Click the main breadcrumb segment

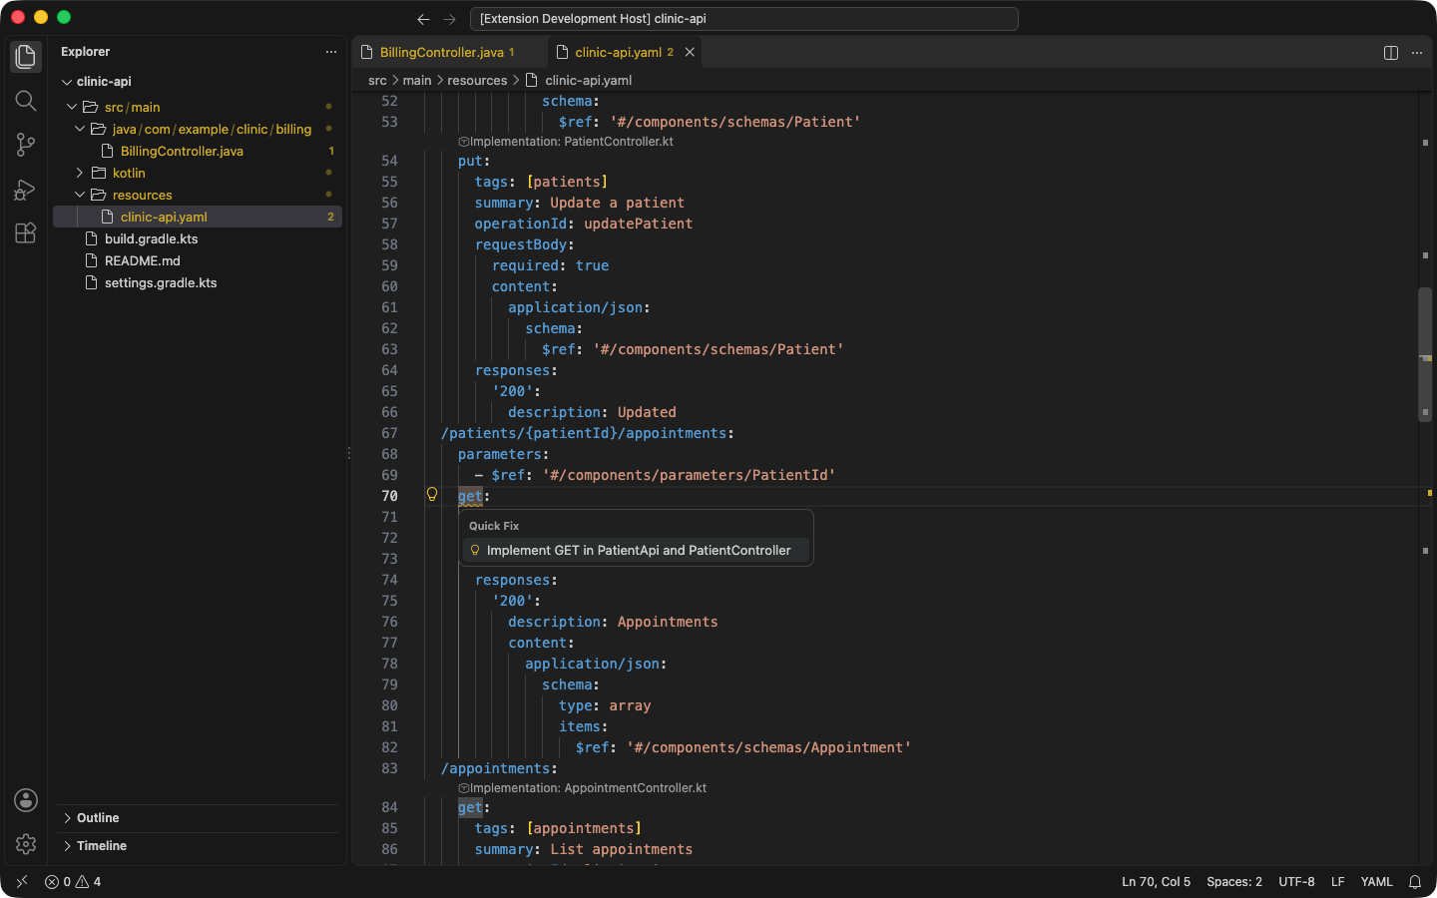(x=417, y=81)
